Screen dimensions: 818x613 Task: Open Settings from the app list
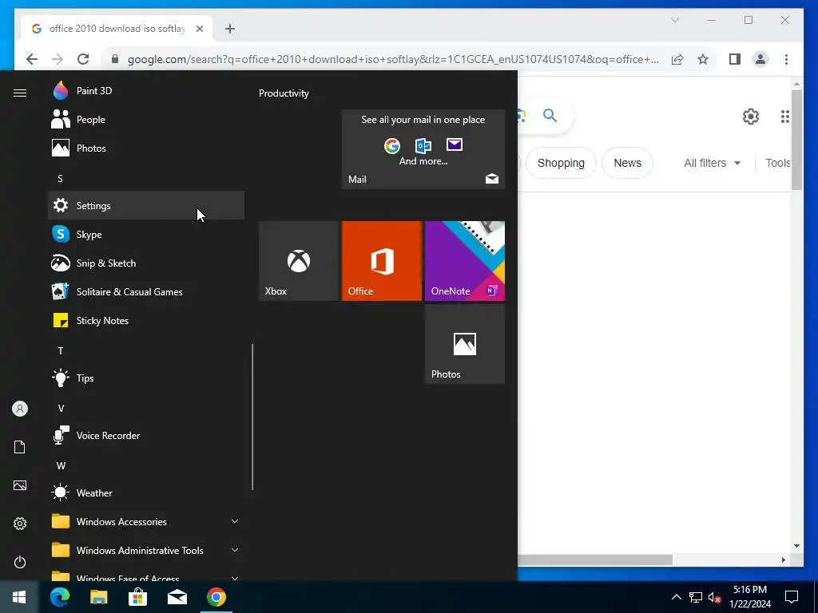pyautogui.click(x=146, y=205)
